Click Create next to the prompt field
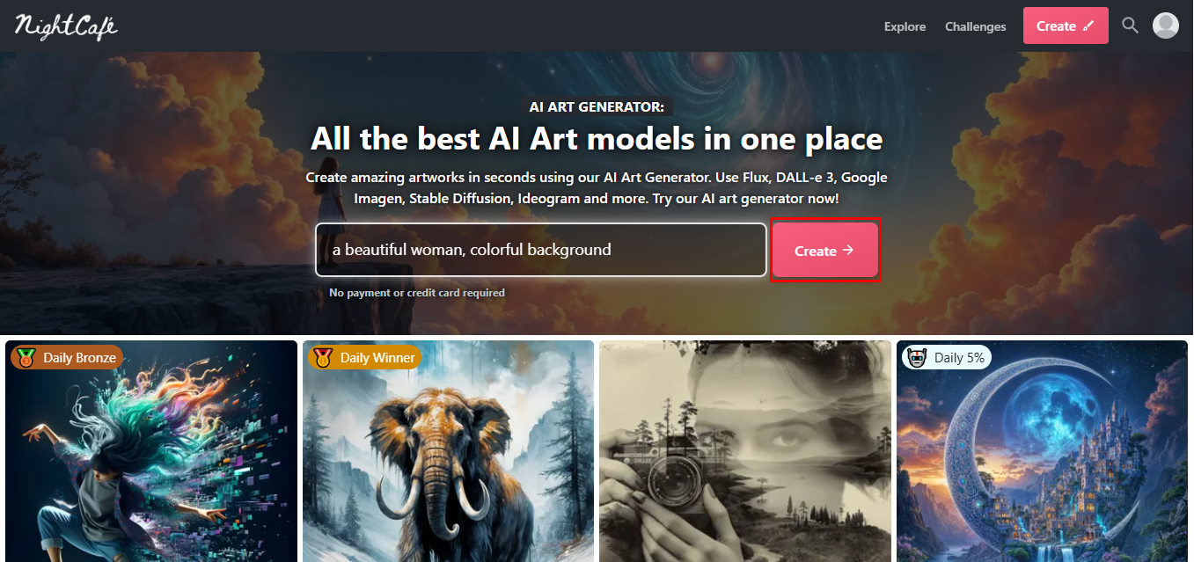This screenshot has height=562, width=1194. coord(825,250)
